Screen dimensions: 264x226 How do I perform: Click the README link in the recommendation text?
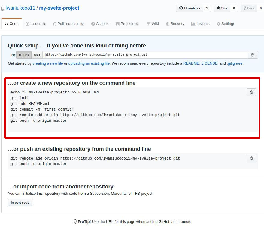191,63
